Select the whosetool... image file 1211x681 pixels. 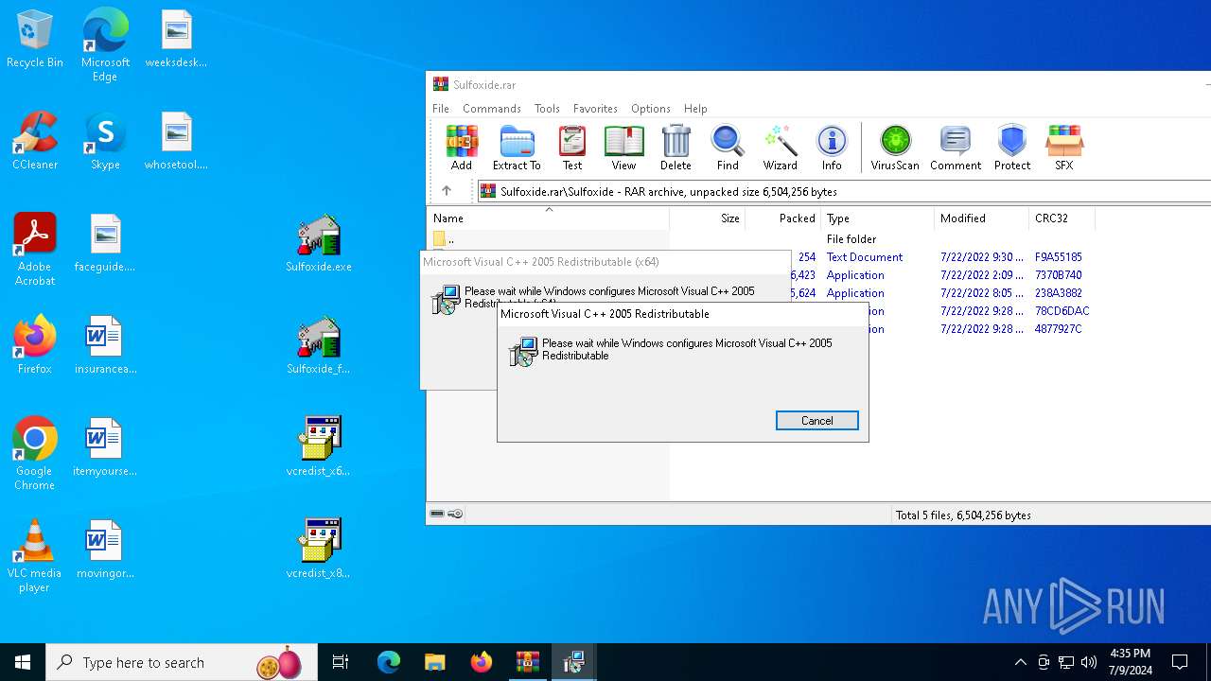176,141
